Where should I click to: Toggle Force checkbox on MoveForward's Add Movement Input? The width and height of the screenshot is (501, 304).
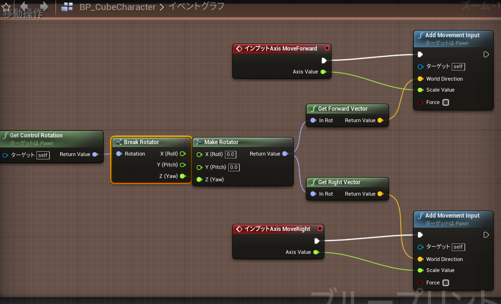click(x=445, y=102)
